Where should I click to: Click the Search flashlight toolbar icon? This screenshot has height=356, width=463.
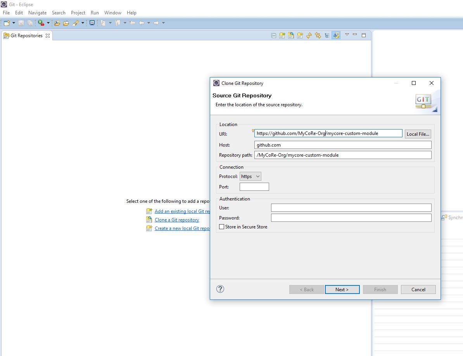click(x=76, y=23)
